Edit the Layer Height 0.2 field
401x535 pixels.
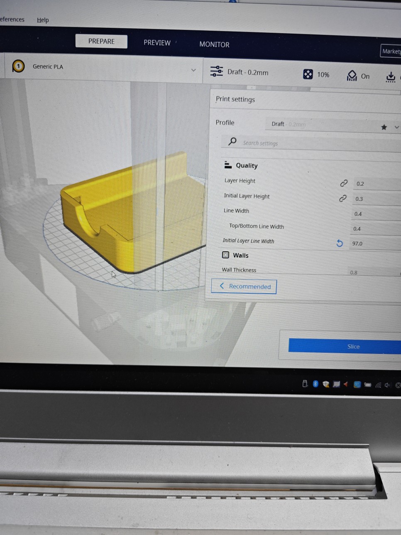377,184
